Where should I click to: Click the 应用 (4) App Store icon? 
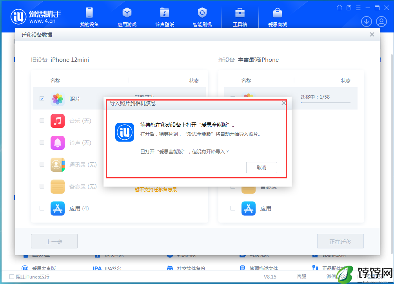click(x=58, y=209)
